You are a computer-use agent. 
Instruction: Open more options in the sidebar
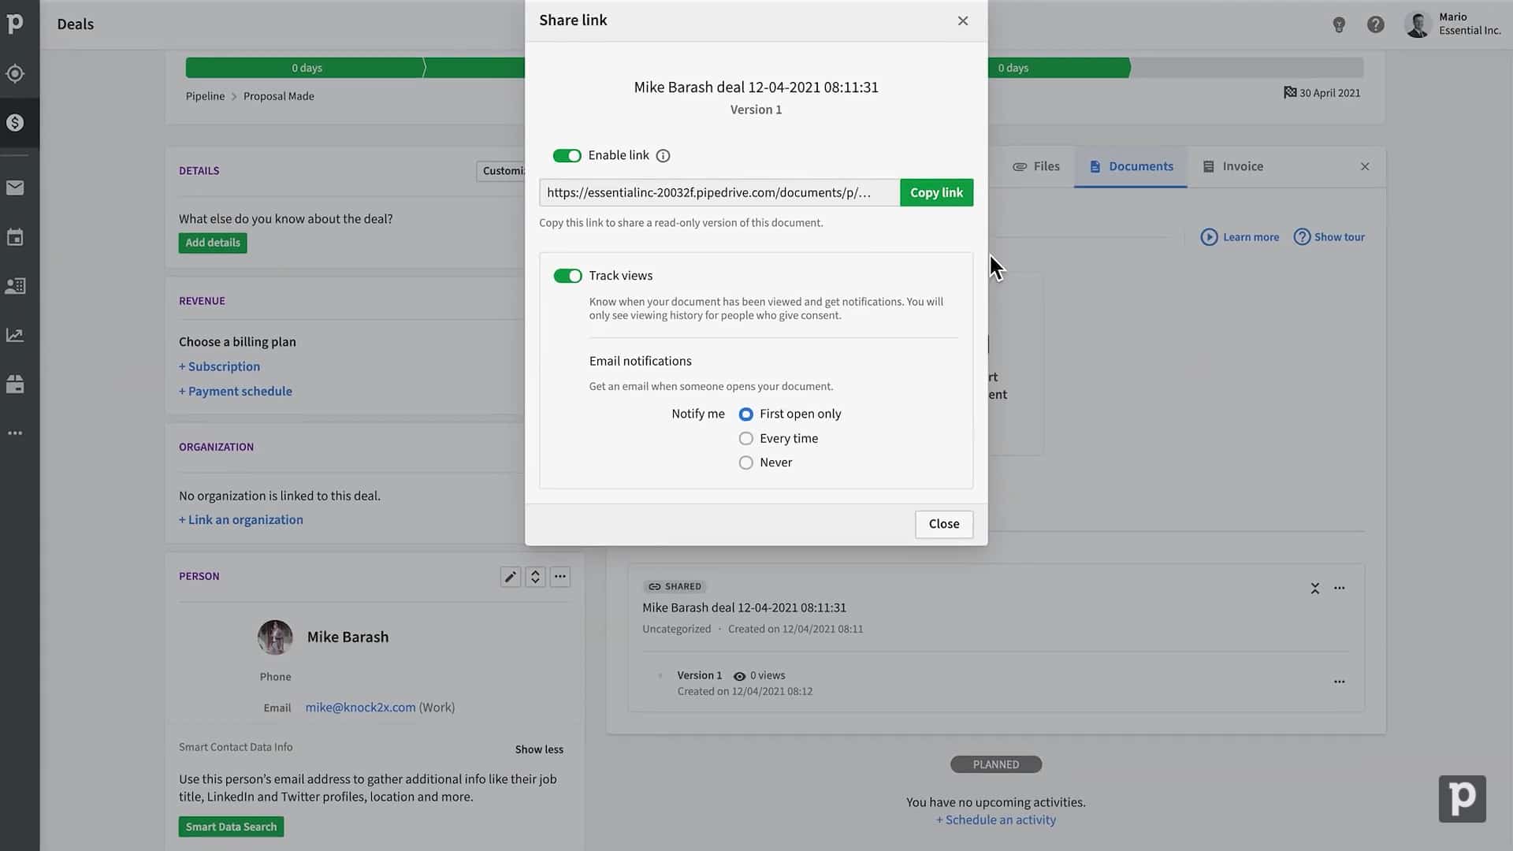tap(16, 433)
